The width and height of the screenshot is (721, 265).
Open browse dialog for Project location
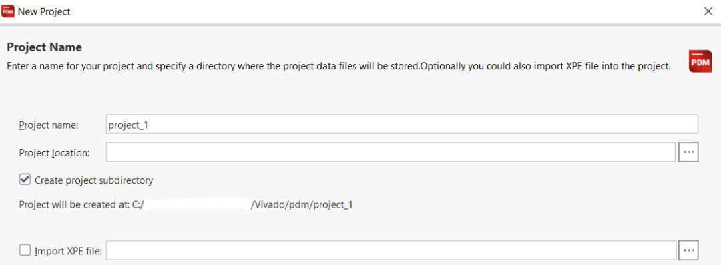click(688, 152)
